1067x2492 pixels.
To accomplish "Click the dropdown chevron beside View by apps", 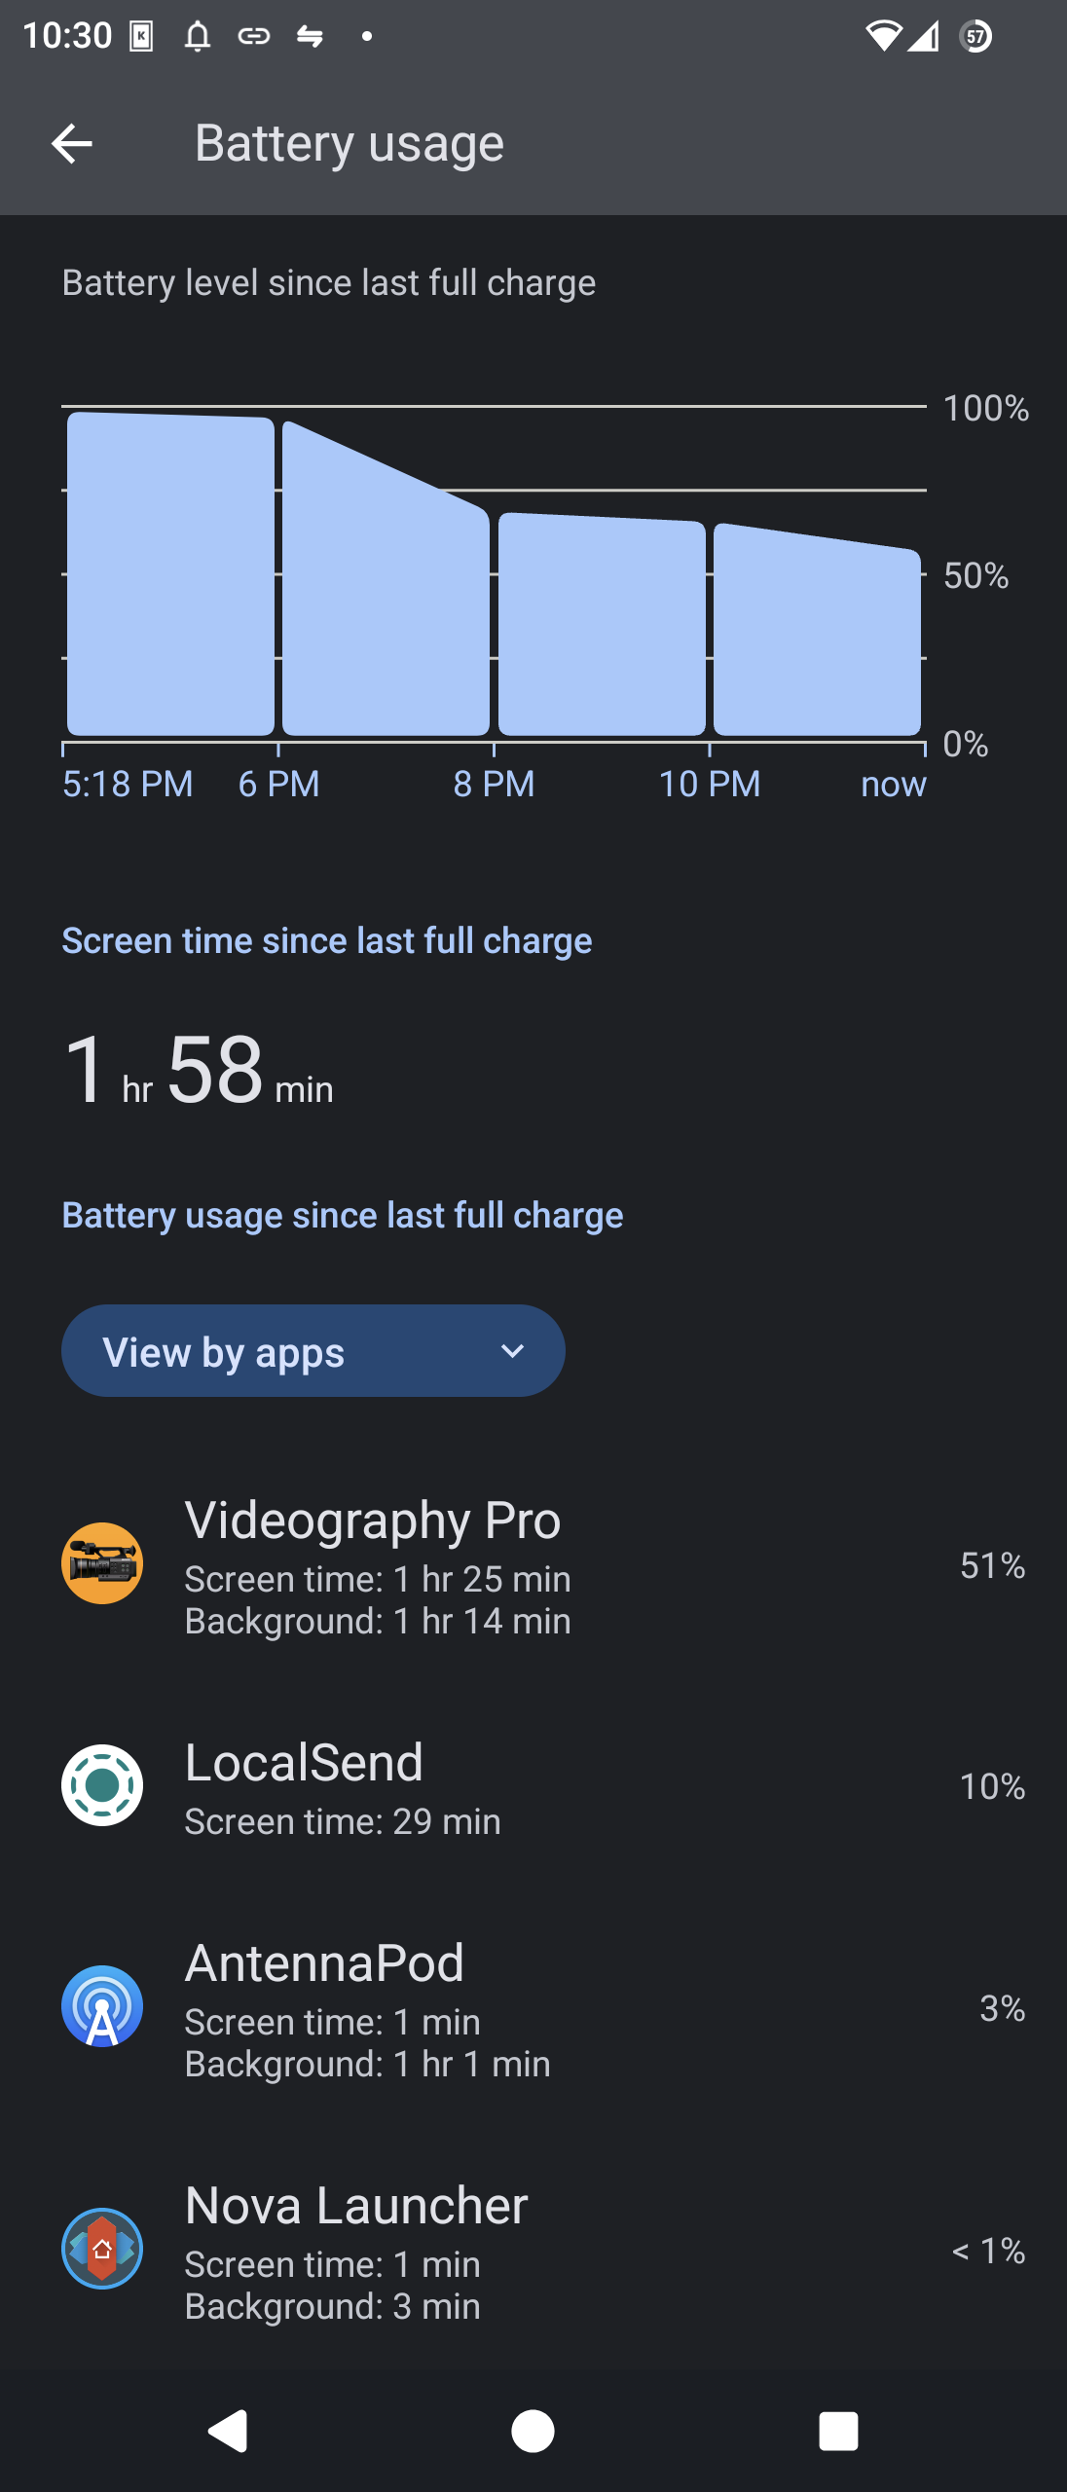I will pyautogui.click(x=512, y=1351).
